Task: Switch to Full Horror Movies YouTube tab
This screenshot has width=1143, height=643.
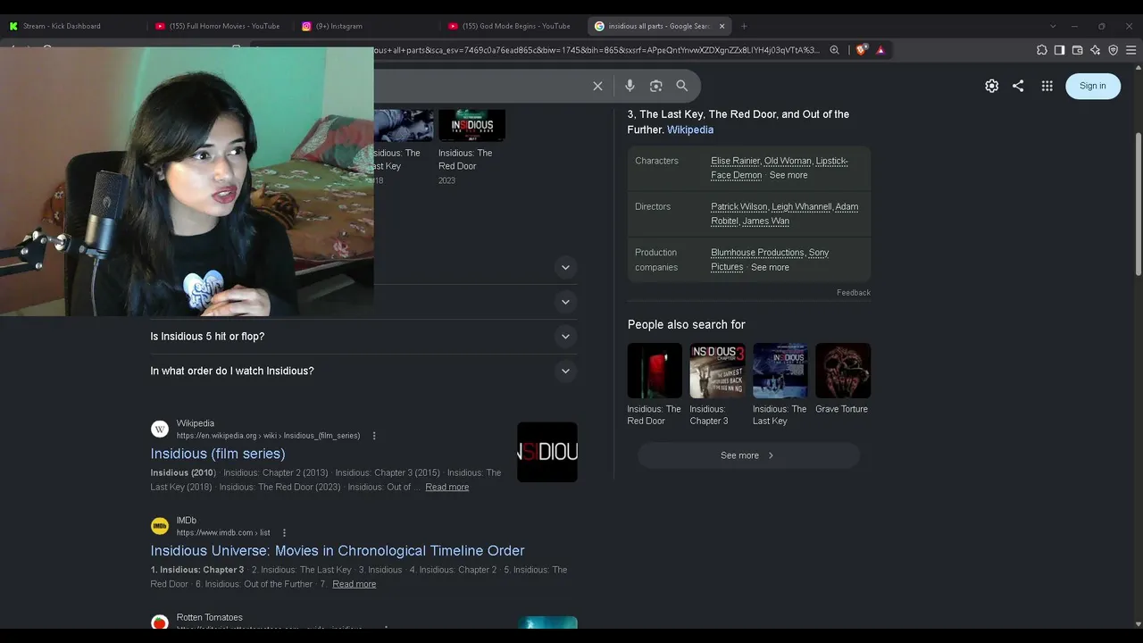Action: [219, 26]
